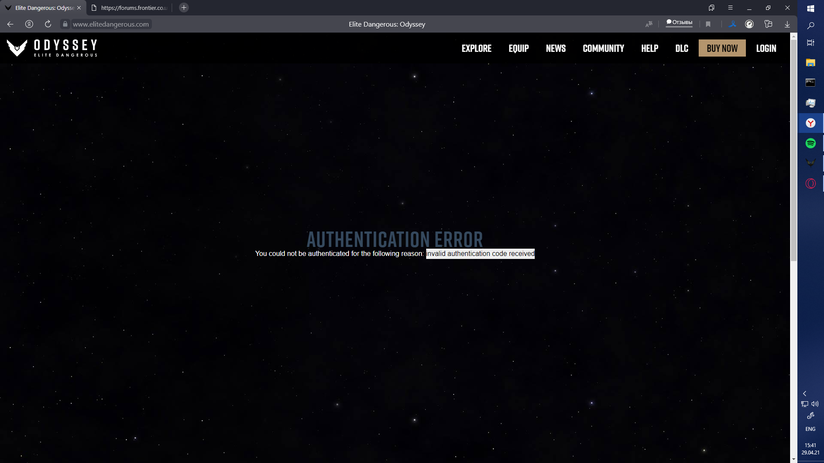Click the highlighted 'invalid authentication code received' text
The image size is (824, 463).
point(480,253)
